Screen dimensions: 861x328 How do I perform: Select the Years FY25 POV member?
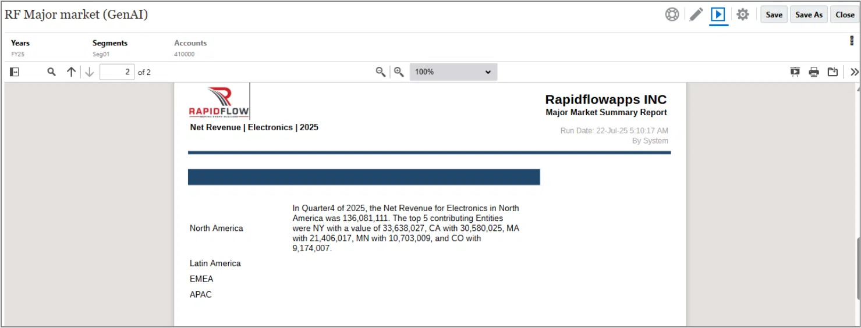coord(20,48)
